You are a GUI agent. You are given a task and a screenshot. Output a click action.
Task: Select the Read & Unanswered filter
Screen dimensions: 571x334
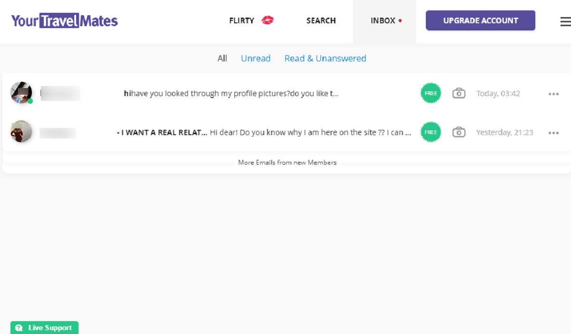click(325, 58)
